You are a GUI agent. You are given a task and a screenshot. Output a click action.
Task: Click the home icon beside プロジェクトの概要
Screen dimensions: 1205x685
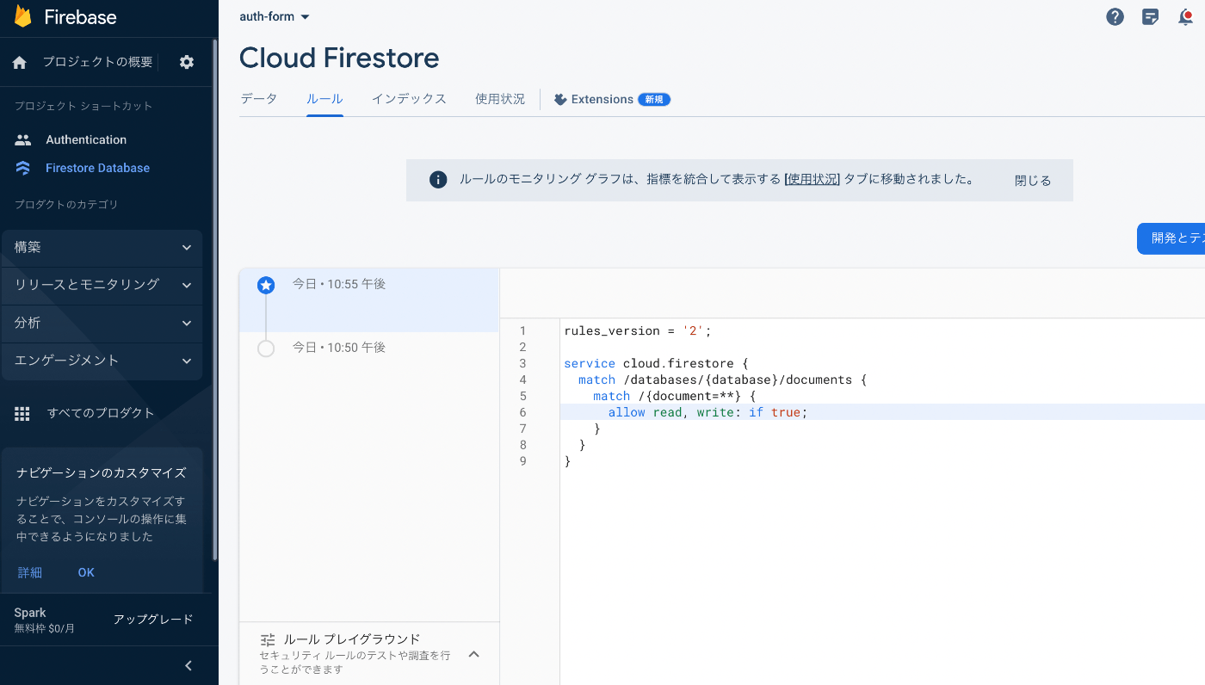pos(20,62)
